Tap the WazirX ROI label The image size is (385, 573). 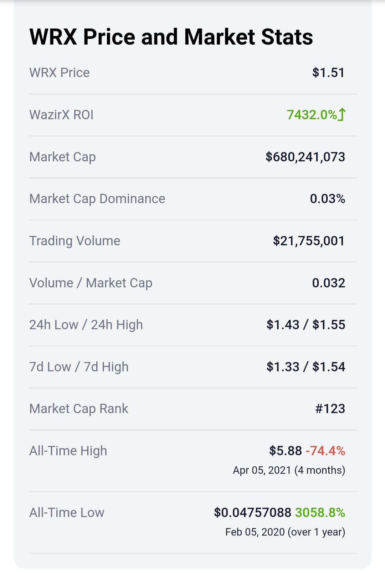pyautogui.click(x=61, y=115)
